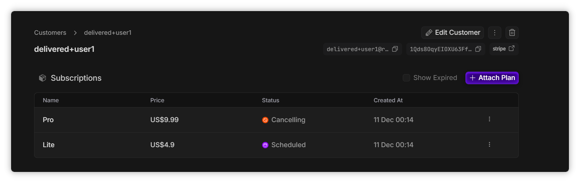580x183 pixels.
Task: Click the Created At column header
Action: tap(388, 101)
